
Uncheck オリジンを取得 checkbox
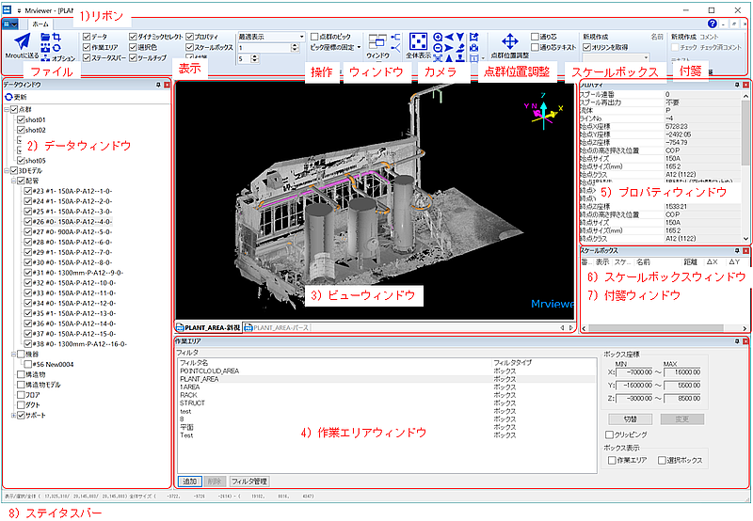586,47
